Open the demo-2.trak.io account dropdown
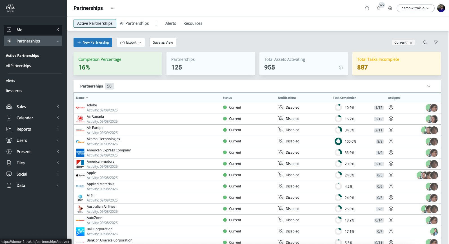This screenshot has height=244, width=449. coord(415,8)
